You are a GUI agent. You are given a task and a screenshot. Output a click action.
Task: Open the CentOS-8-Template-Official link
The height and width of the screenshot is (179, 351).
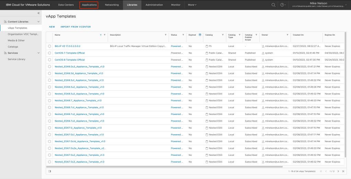click(70, 60)
